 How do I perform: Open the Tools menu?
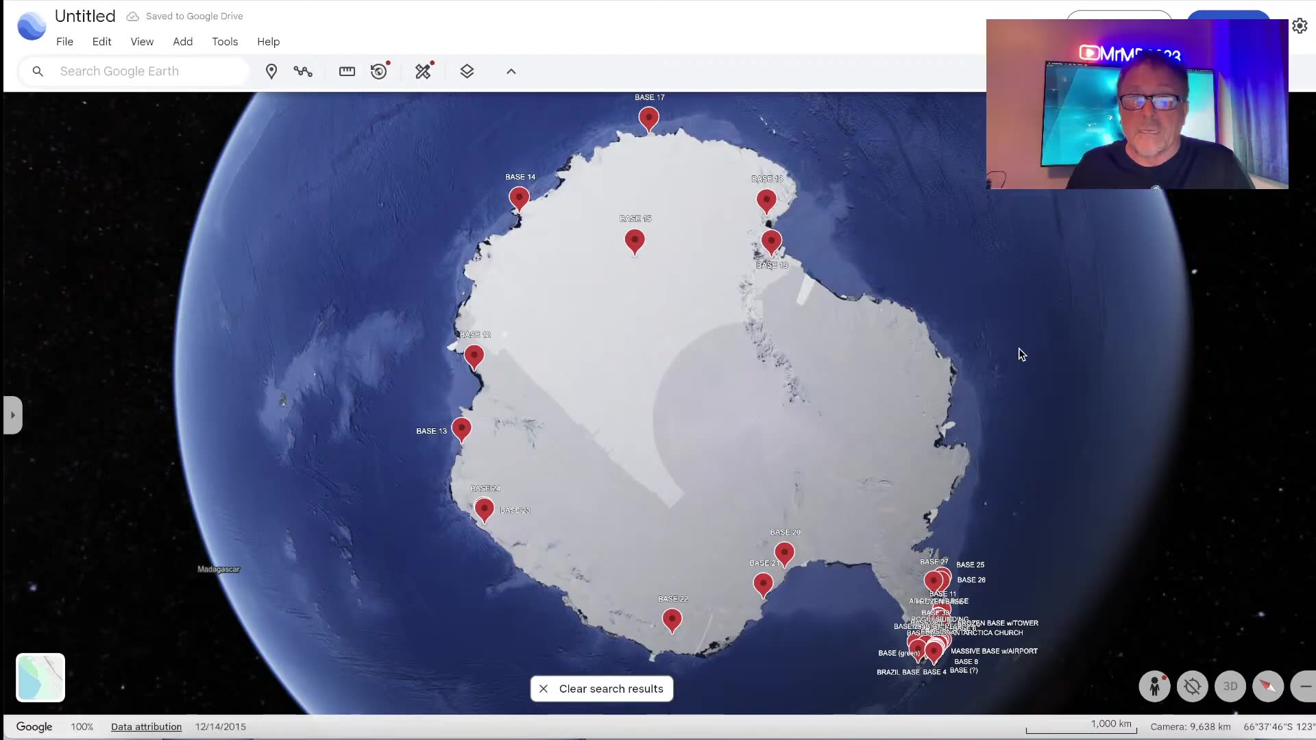tap(225, 42)
